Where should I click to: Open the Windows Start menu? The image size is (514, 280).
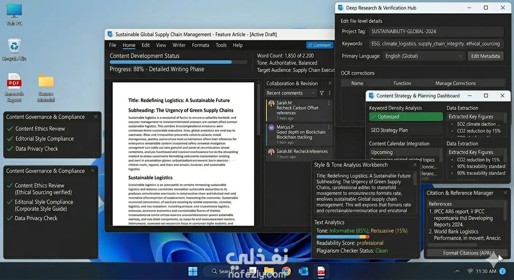click(193, 271)
